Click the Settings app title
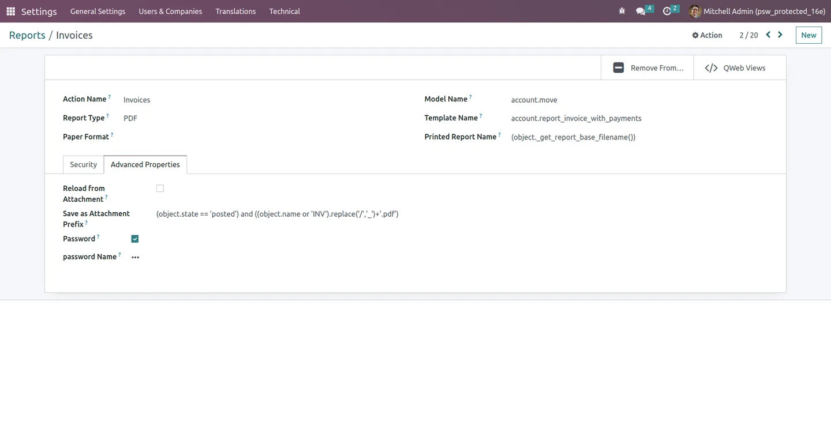 (39, 11)
